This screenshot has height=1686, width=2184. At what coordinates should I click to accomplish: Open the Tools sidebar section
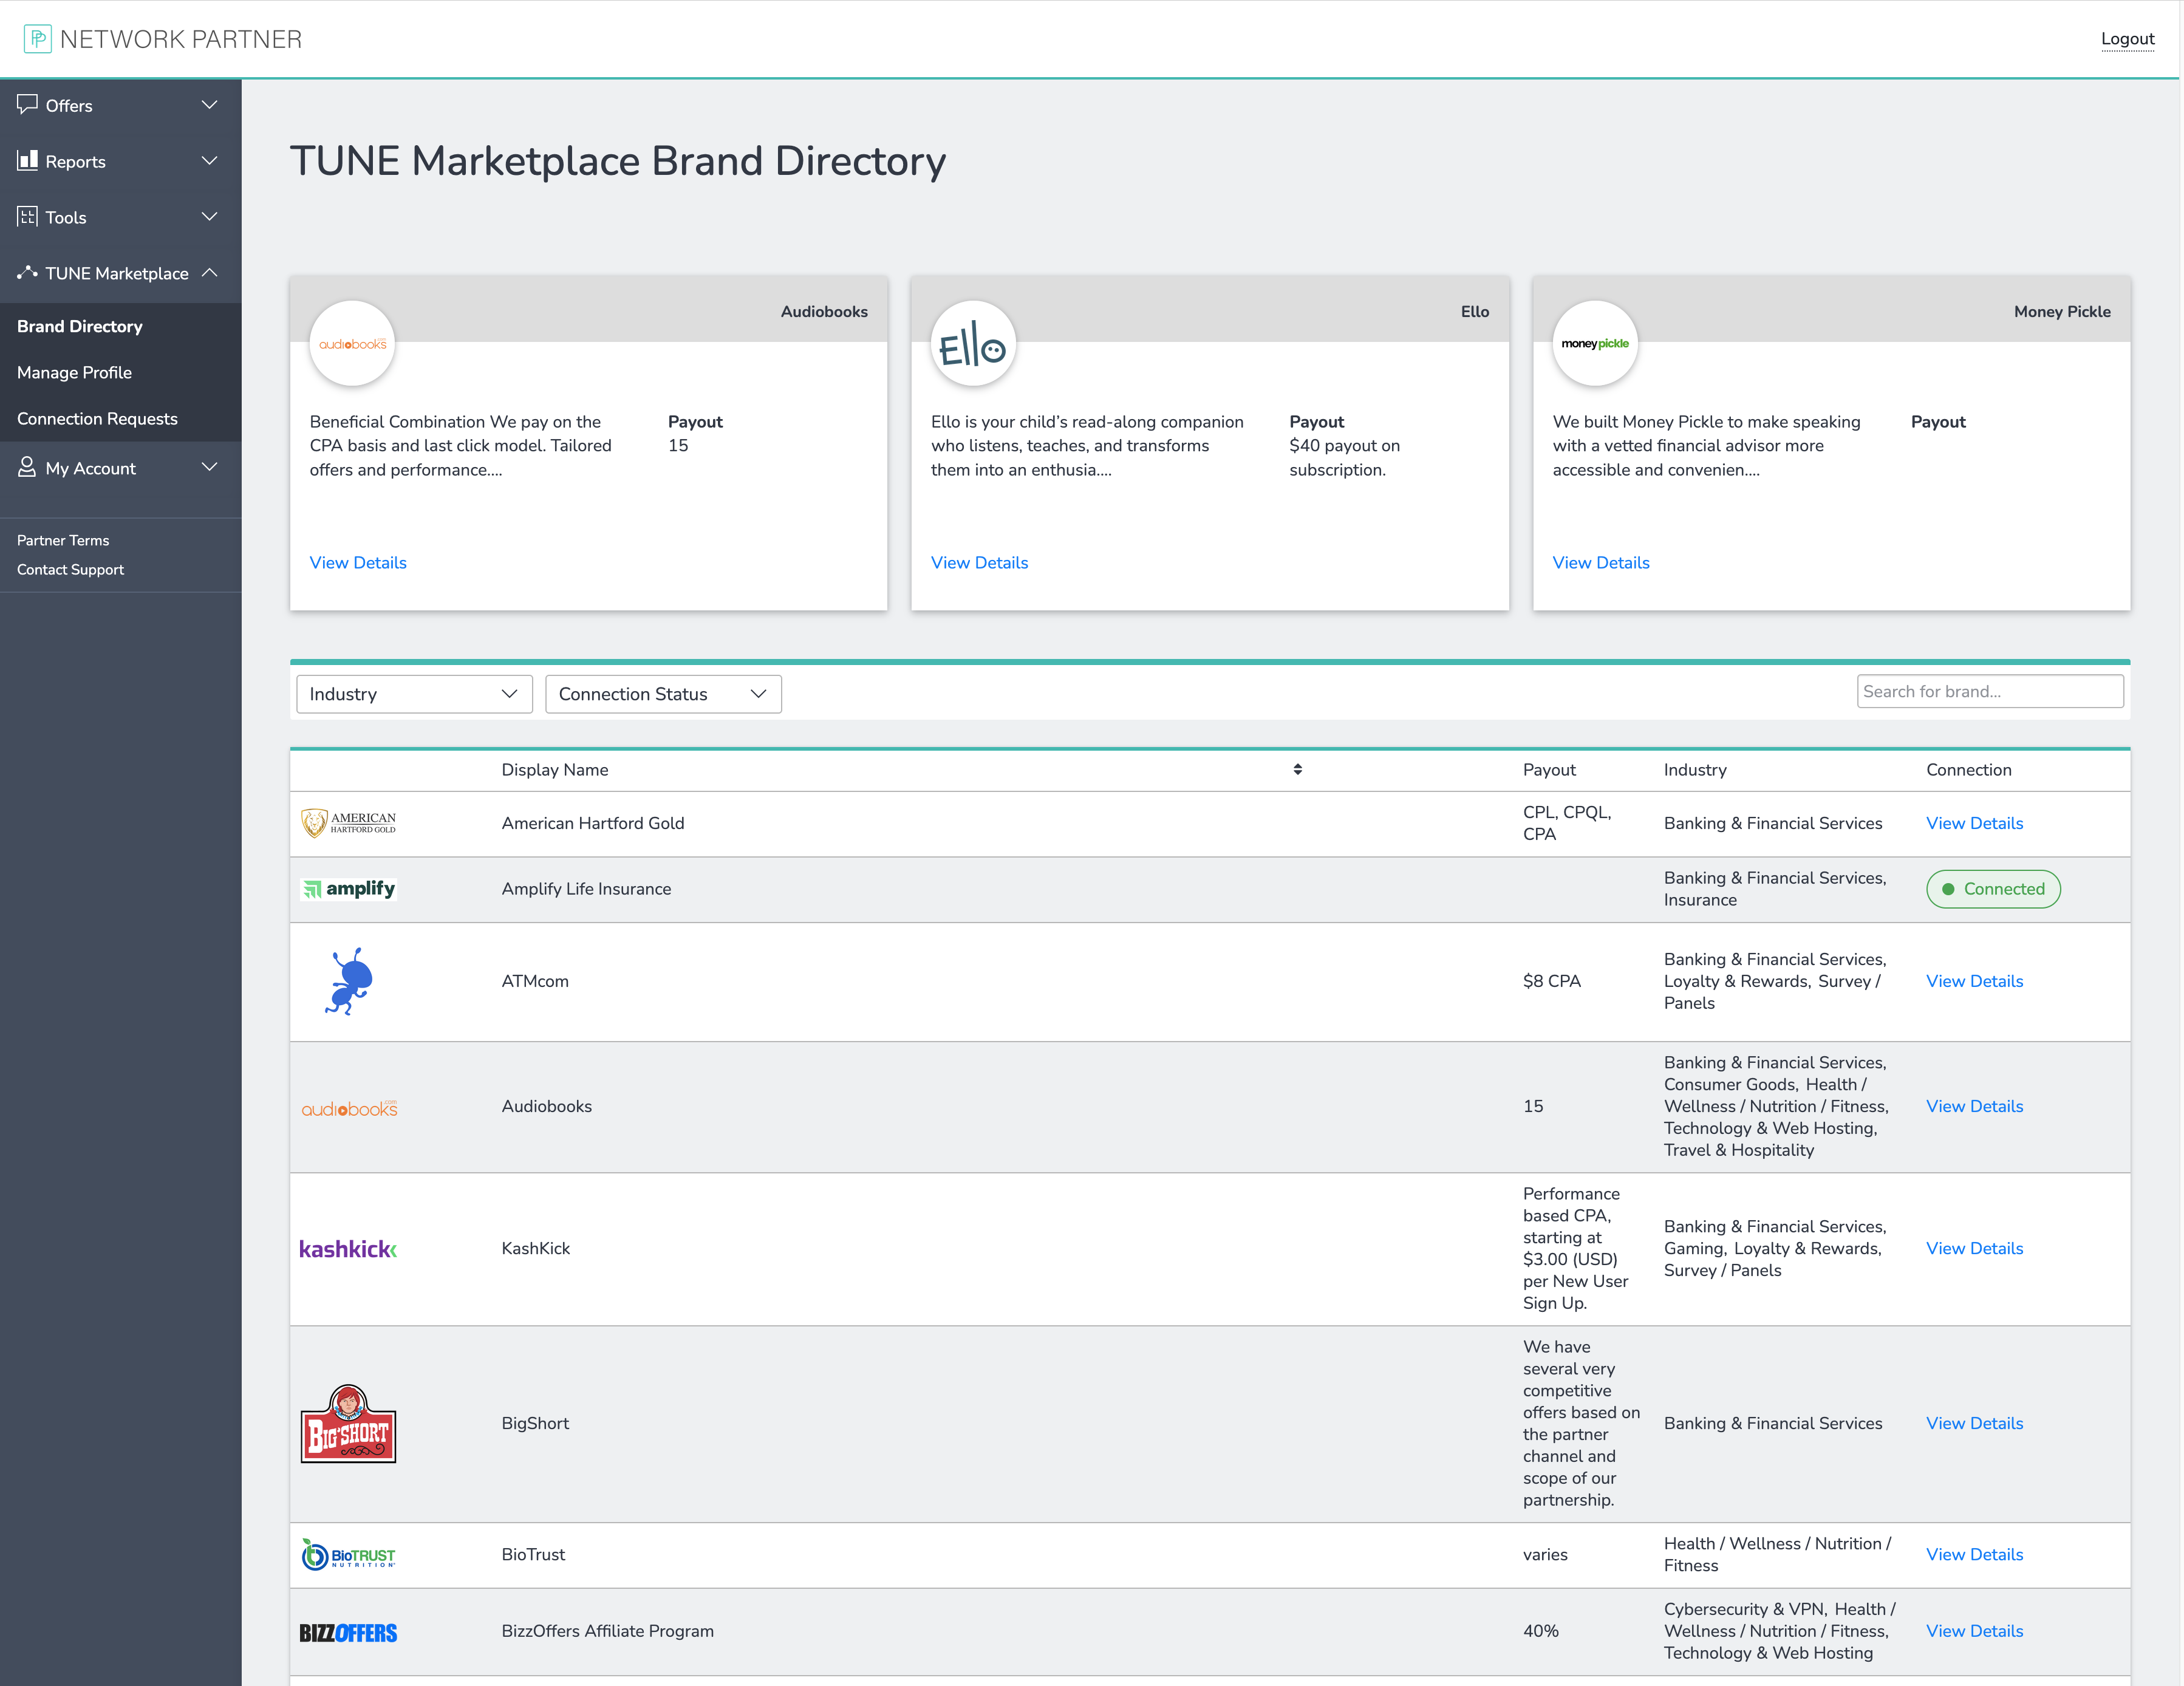pyautogui.click(x=120, y=217)
